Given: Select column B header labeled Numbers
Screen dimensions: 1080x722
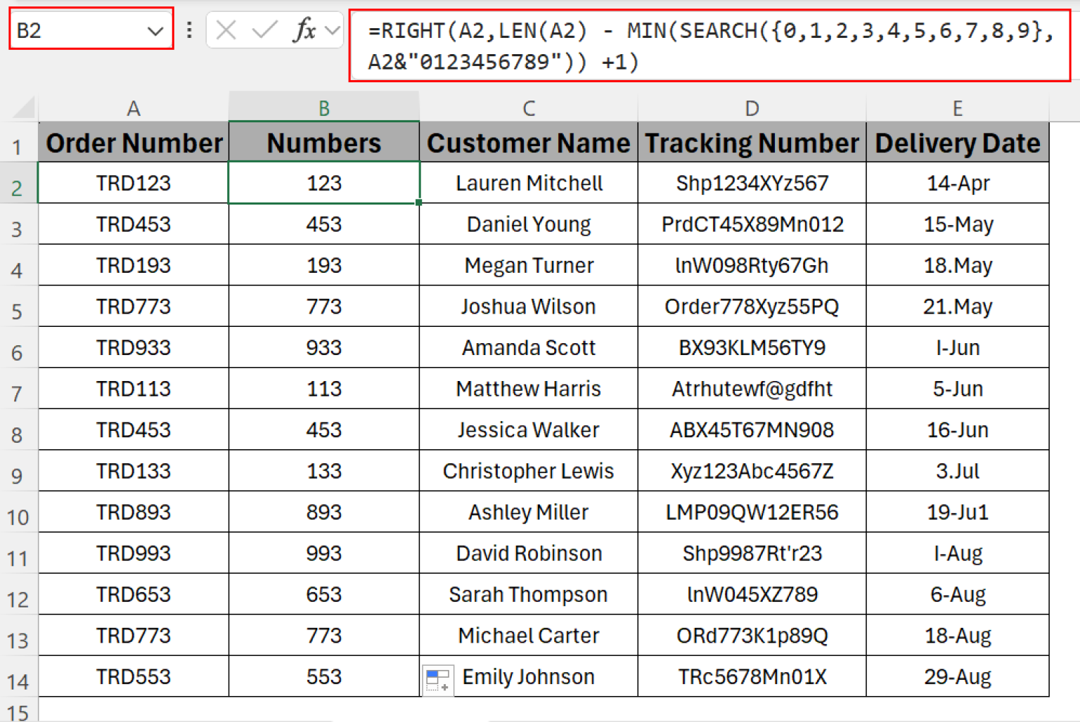Looking at the screenshot, I should [323, 108].
